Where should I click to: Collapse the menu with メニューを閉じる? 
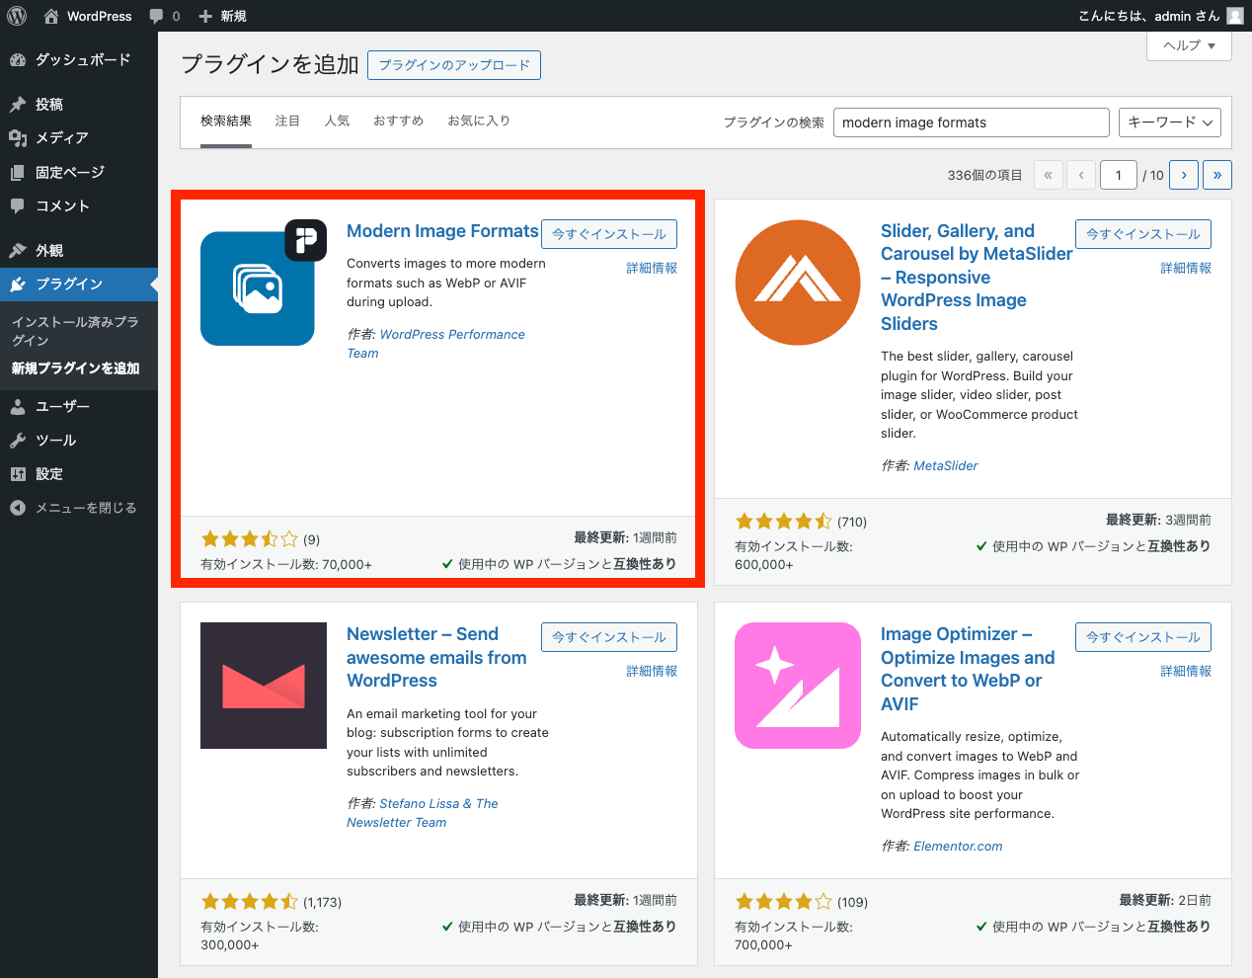tap(79, 508)
